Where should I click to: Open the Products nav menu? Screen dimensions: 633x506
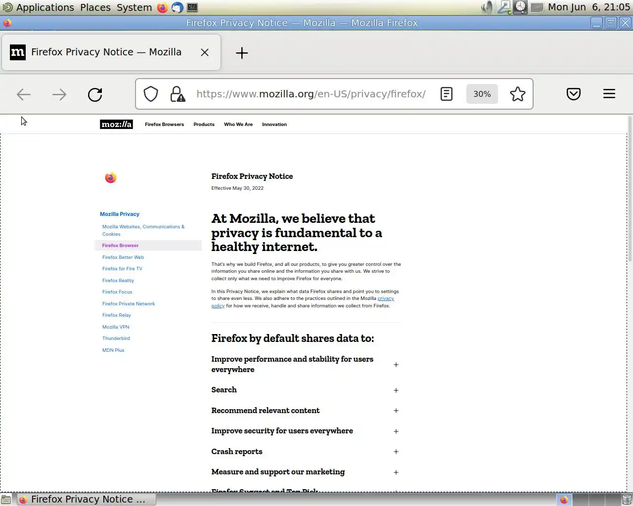204,125
